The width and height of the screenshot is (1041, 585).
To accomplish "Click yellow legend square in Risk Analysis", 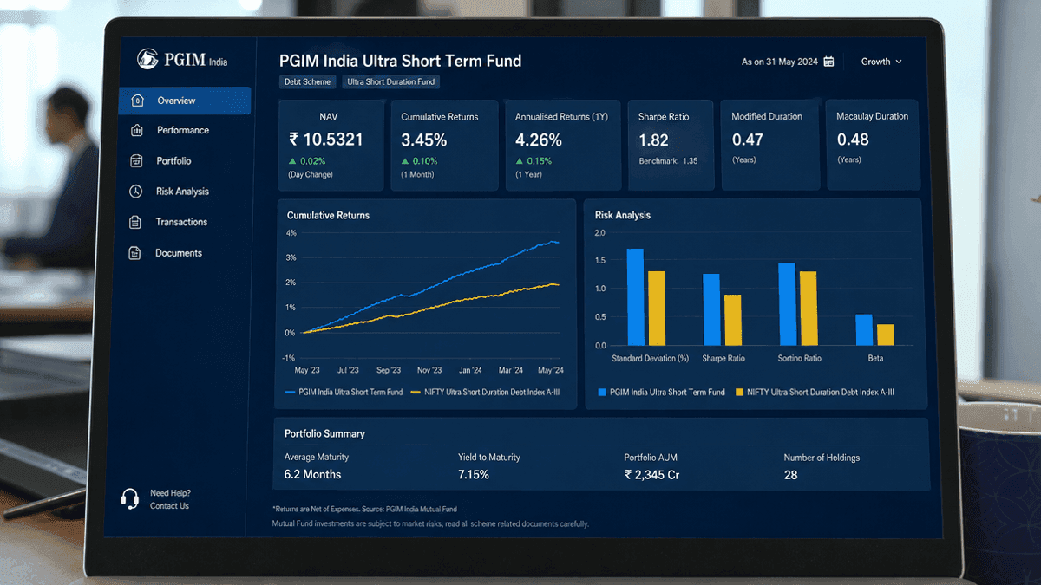I will 739,393.
